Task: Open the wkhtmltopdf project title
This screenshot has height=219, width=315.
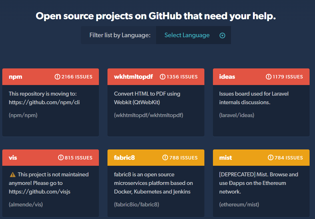Action: click(133, 77)
